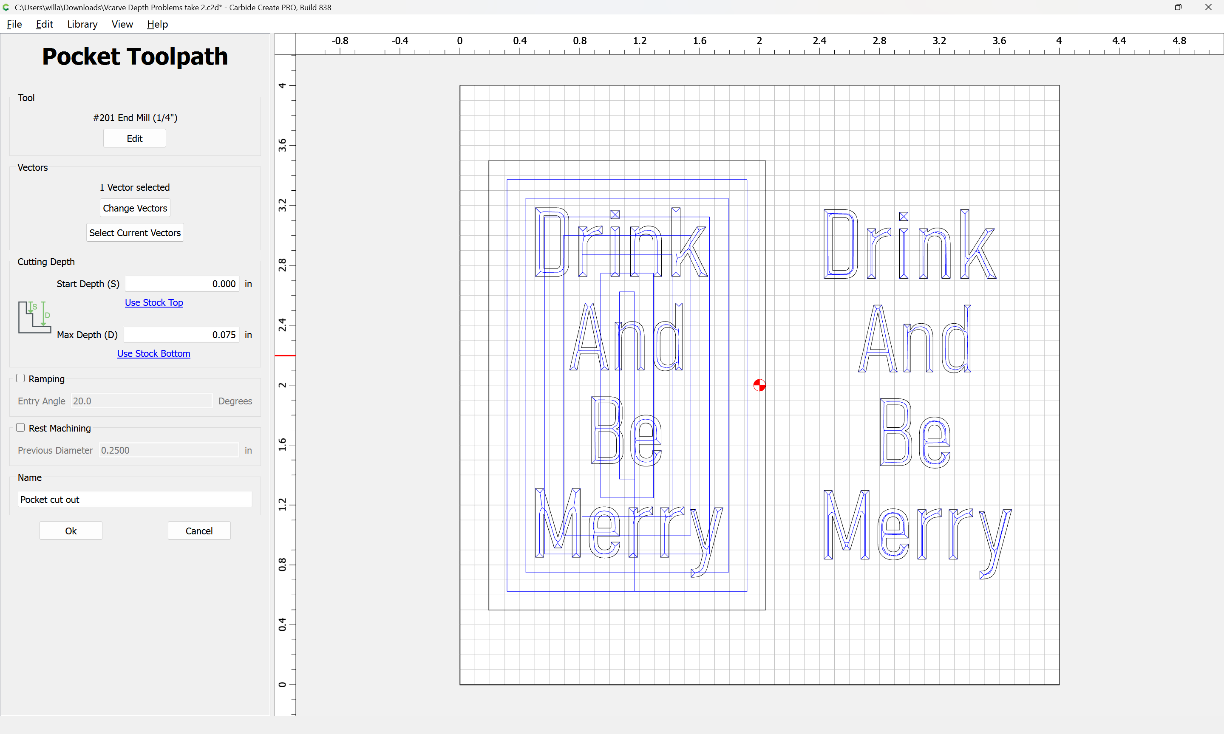Click the tool Edit button

coord(135,138)
